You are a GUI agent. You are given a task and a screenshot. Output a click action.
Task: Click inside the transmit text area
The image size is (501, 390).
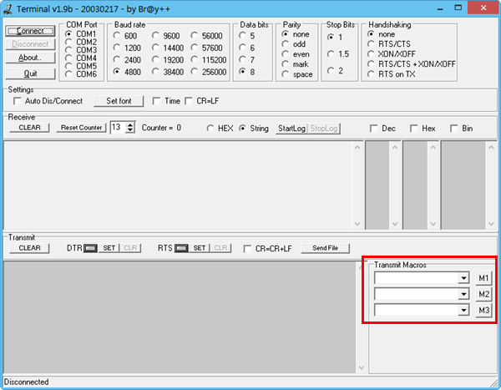point(180,317)
